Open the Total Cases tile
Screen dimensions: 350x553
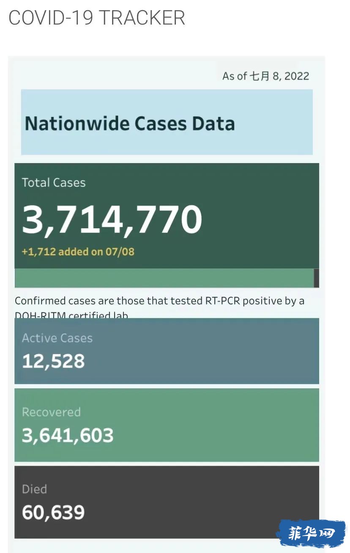167,216
